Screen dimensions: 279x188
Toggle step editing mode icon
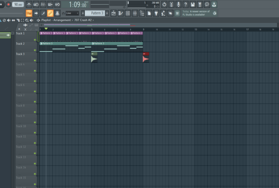tap(43, 13)
